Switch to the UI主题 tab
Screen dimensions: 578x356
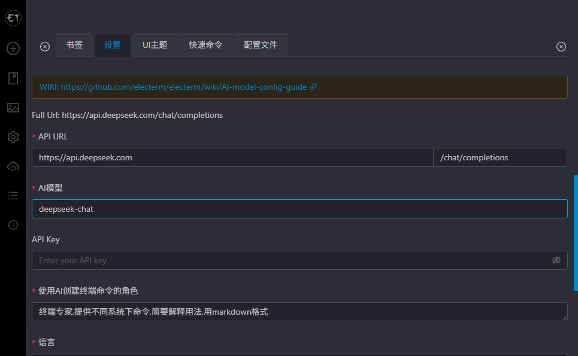[x=154, y=44]
